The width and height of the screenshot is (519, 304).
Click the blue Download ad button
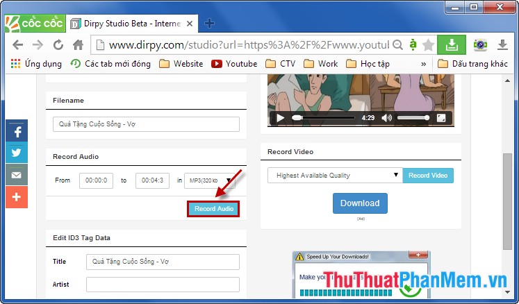point(360,203)
